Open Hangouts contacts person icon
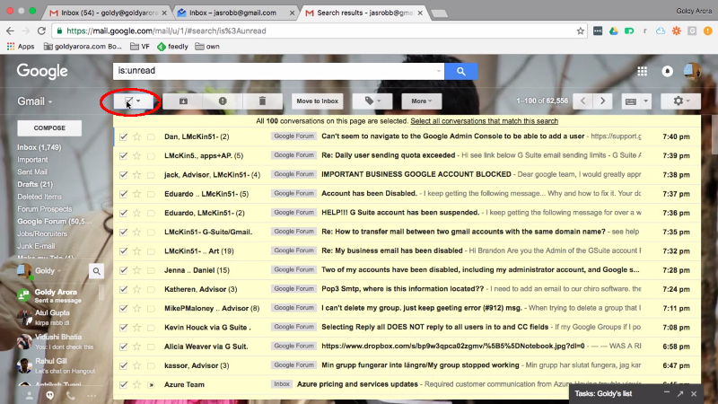 29,395
